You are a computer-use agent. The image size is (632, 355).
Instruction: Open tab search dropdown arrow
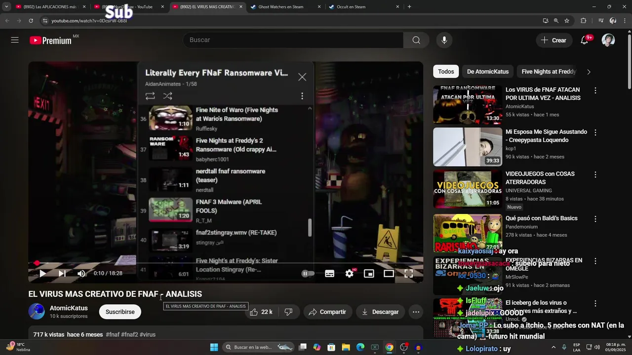pos(6,7)
